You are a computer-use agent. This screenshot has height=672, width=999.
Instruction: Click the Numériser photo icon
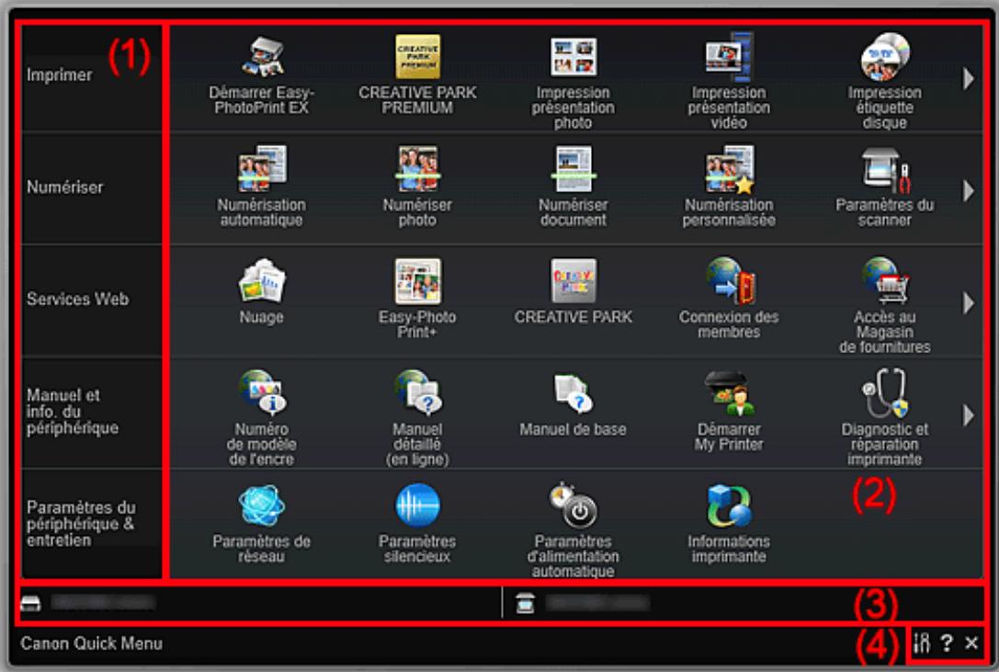point(417,169)
